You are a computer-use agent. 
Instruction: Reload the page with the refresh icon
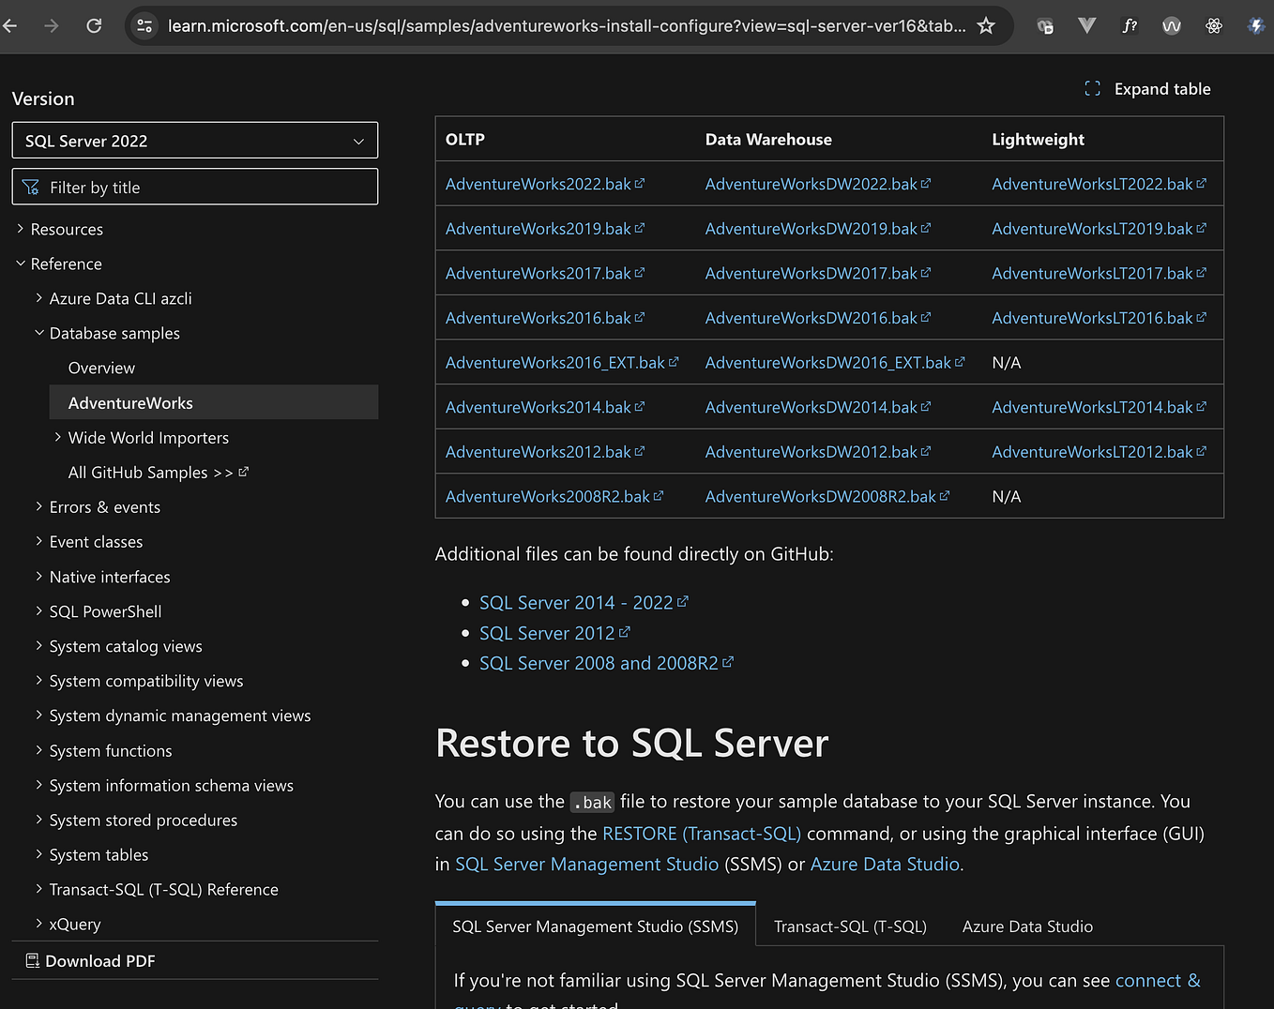[x=94, y=26]
